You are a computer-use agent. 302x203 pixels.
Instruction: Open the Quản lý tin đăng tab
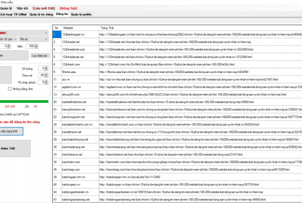42,15
